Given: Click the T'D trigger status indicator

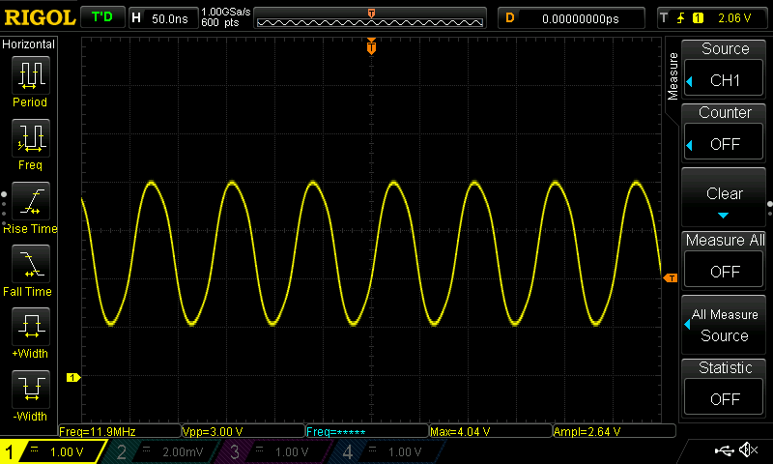Looking at the screenshot, I should coord(100,17).
